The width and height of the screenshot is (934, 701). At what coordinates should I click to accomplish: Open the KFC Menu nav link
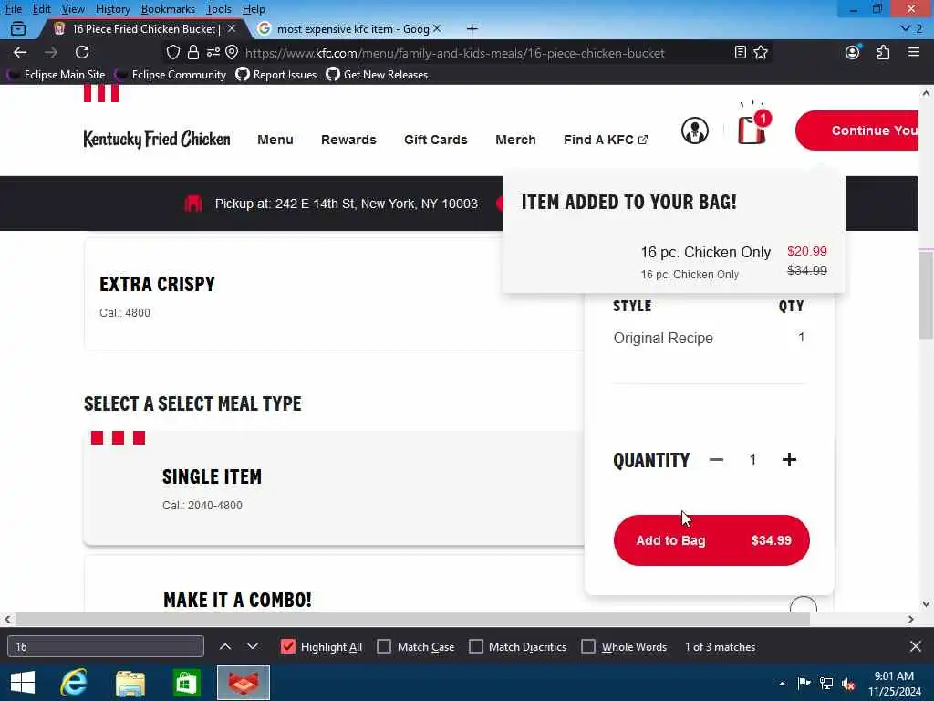pos(275,140)
